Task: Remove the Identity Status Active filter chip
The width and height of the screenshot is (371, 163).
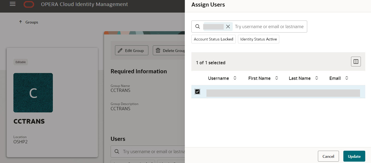Action: coord(258,39)
